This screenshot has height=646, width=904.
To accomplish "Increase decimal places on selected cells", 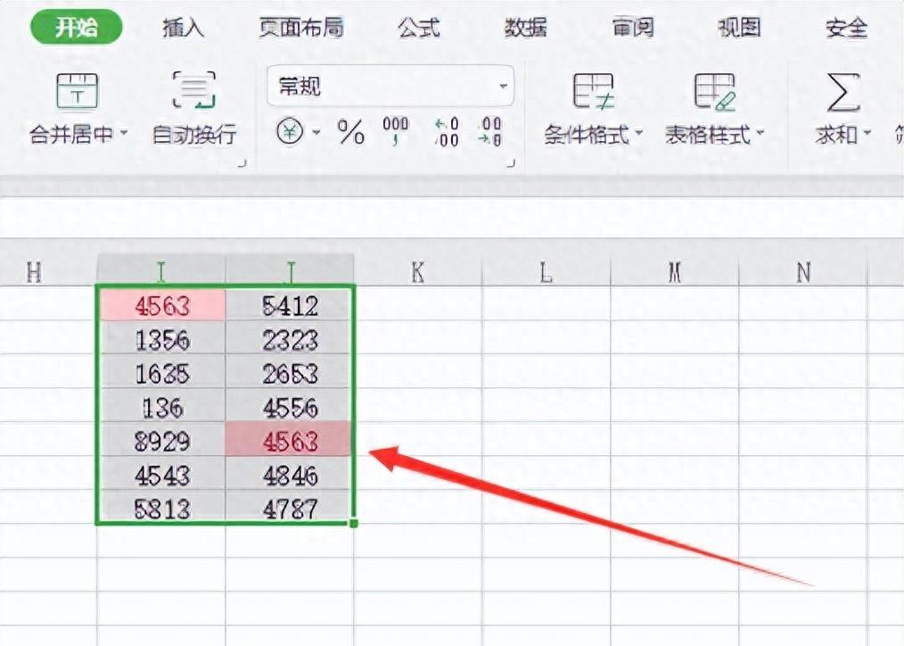I will click(445, 132).
